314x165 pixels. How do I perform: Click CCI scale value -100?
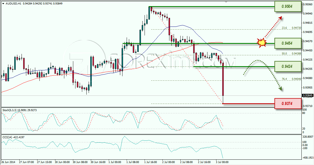305,148
